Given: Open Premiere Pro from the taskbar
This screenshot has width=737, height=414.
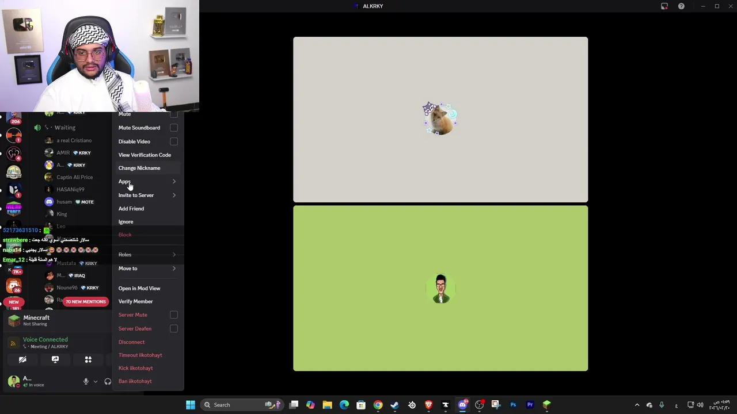Looking at the screenshot, I should (x=530, y=405).
